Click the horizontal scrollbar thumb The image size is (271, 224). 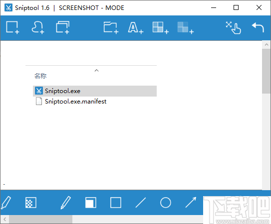(40, 220)
